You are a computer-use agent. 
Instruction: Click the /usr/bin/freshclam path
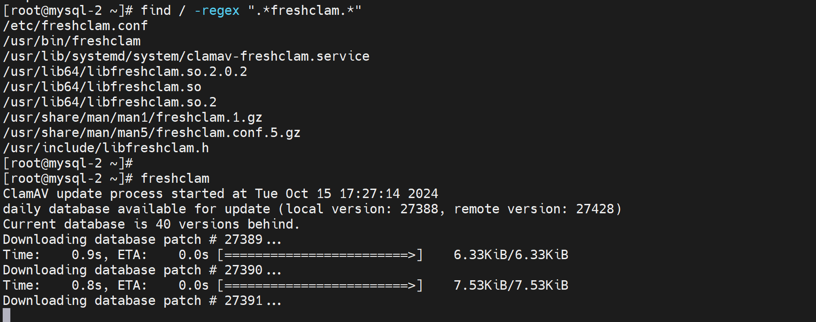pos(72,41)
